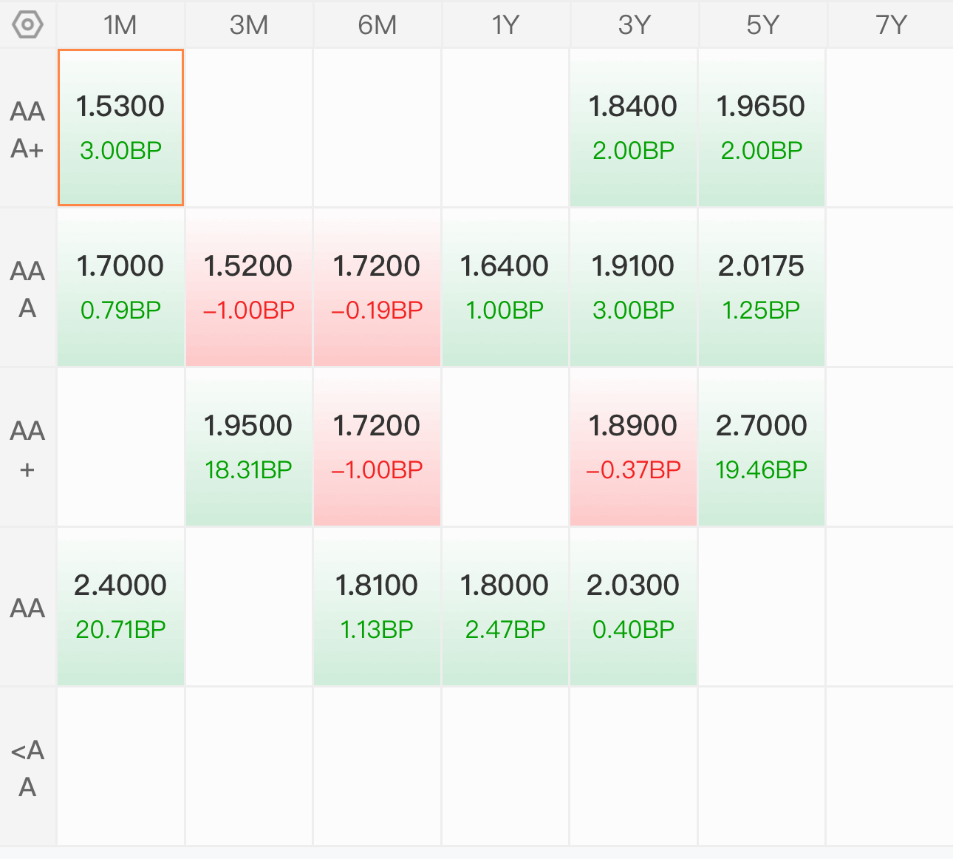Open AAA+ 1M cell showing 1.5300
The width and height of the screenshot is (953, 859).
coord(120,128)
